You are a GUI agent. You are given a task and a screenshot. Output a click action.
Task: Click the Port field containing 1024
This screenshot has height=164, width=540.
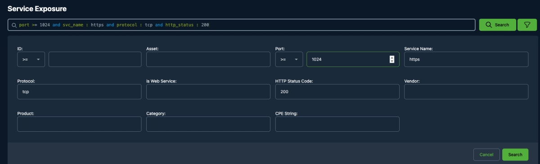[x=353, y=59]
